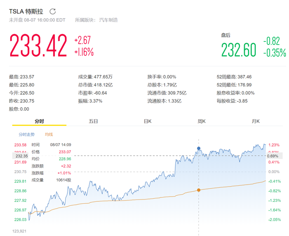
Task: Click the 今开:226.50 value
Action: tap(22, 93)
